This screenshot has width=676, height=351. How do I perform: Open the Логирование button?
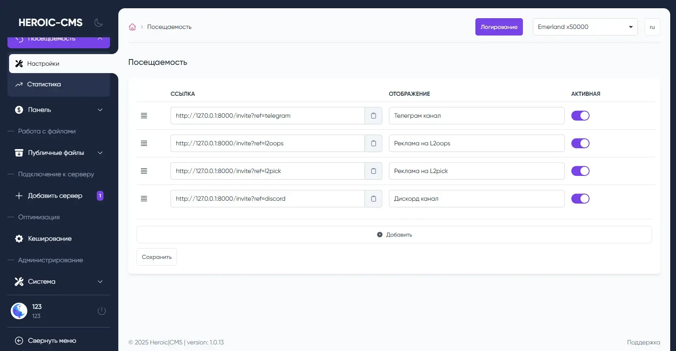coord(499,27)
